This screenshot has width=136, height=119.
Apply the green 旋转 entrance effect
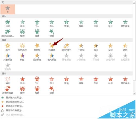(x=37, y=33)
